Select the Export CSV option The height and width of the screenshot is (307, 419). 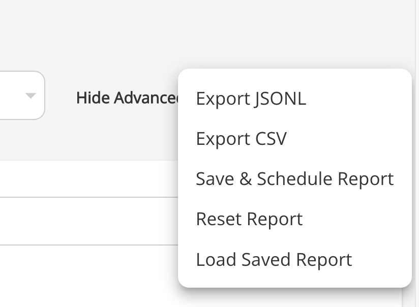click(241, 139)
